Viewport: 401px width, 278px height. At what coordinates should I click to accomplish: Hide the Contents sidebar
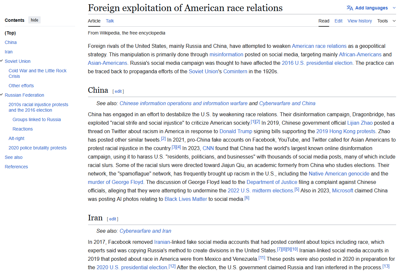click(x=34, y=20)
